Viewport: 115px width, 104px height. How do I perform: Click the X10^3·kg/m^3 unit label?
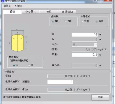tap(99, 50)
